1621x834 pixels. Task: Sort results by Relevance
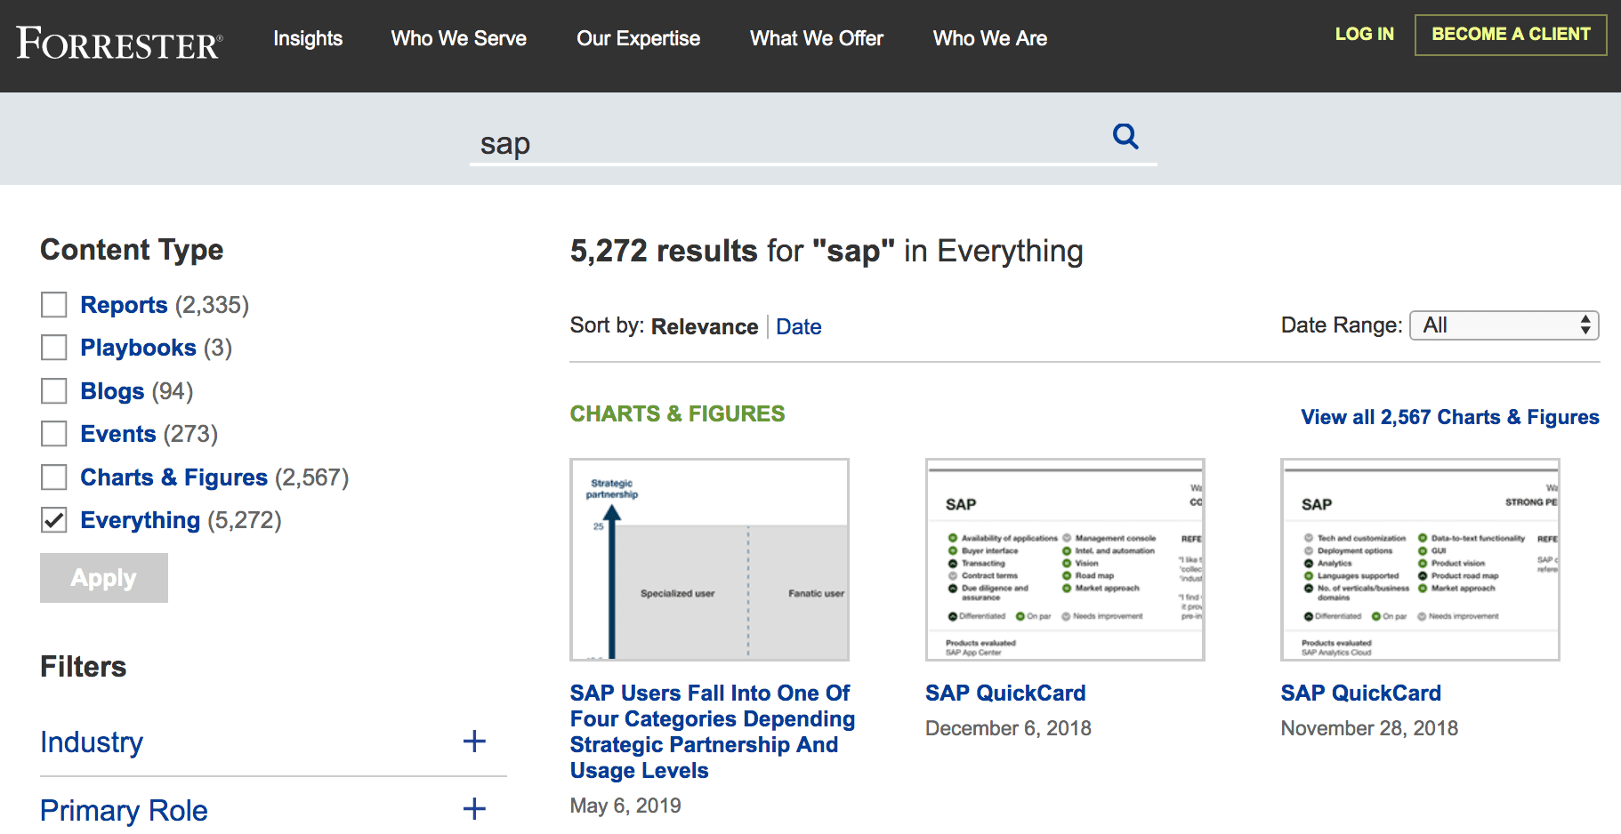705,327
